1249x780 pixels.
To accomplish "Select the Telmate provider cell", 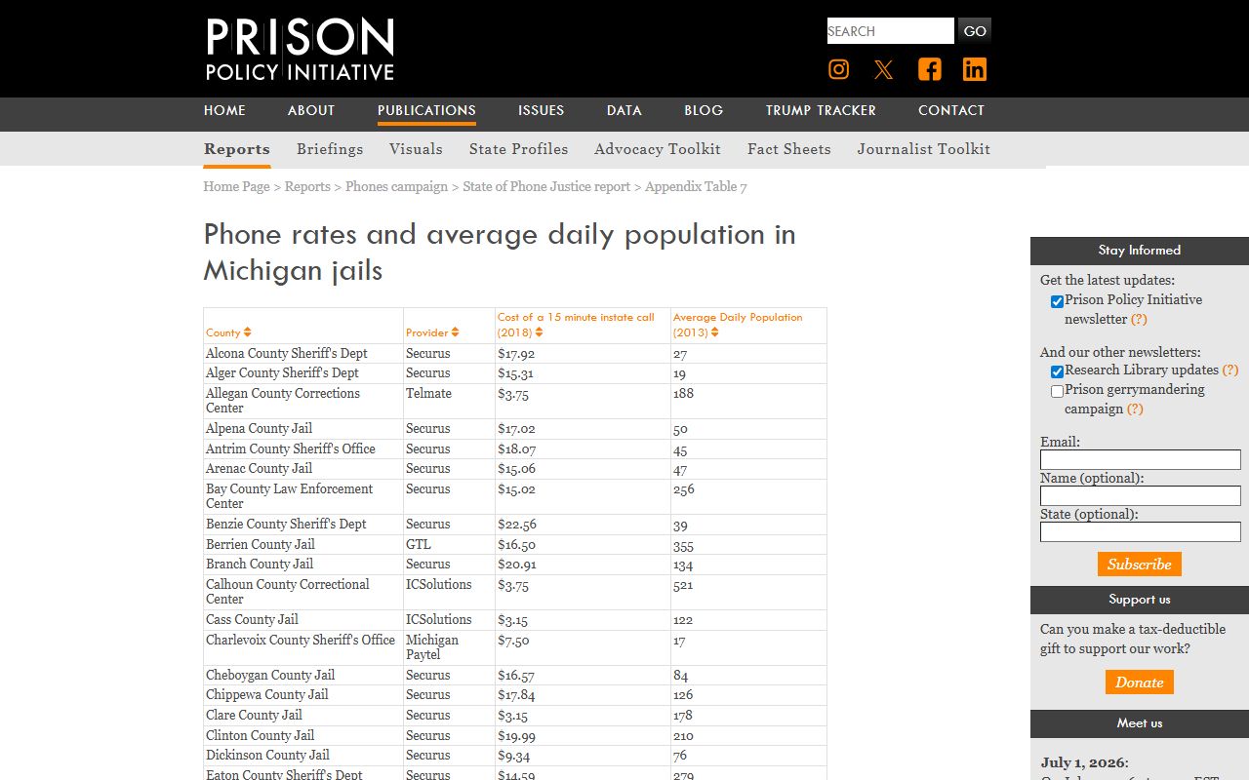I will [x=449, y=401].
